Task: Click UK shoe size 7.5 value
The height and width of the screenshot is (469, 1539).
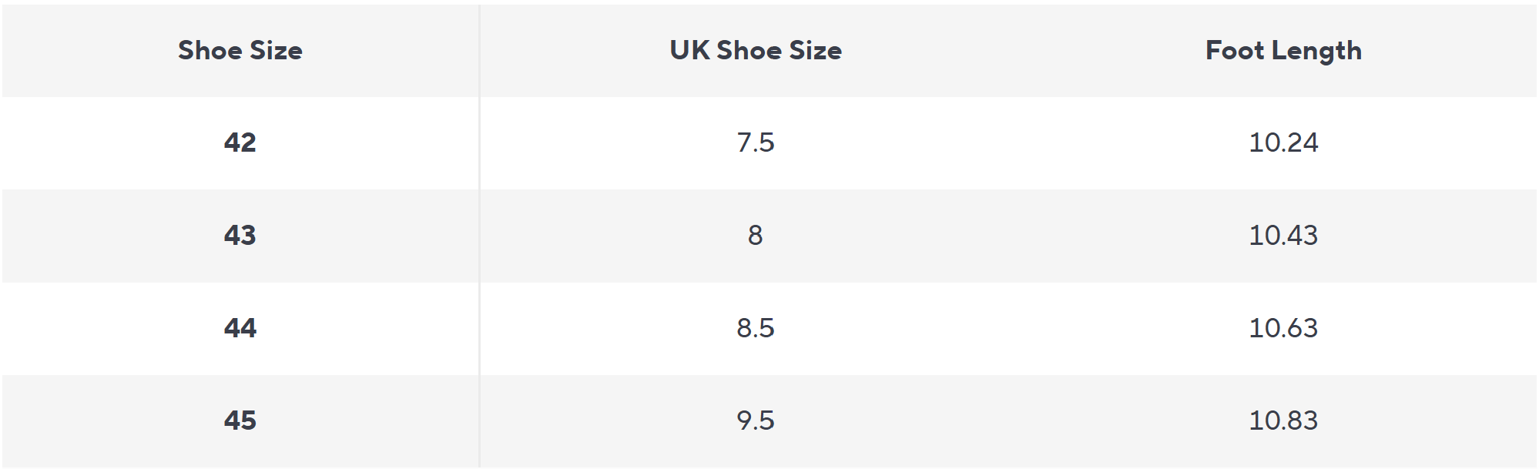Action: (x=756, y=142)
